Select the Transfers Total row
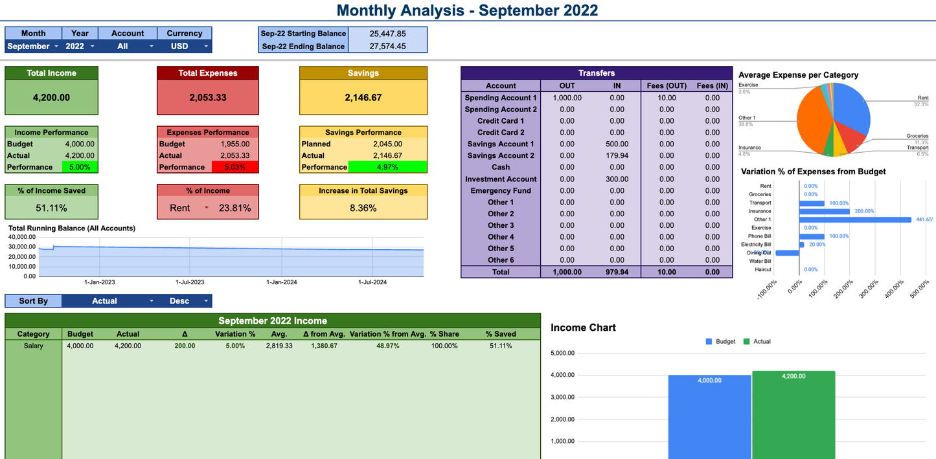Screen dimensions: 936x459 (x=501, y=272)
